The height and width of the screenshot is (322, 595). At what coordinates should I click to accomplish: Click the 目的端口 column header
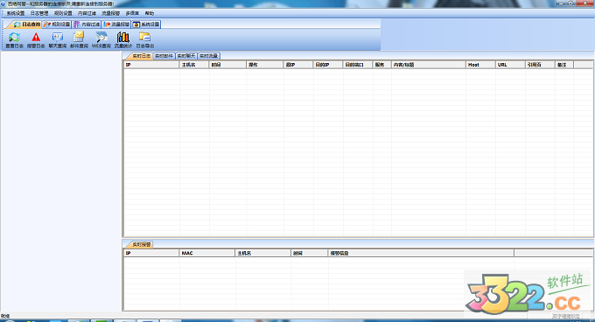point(358,65)
